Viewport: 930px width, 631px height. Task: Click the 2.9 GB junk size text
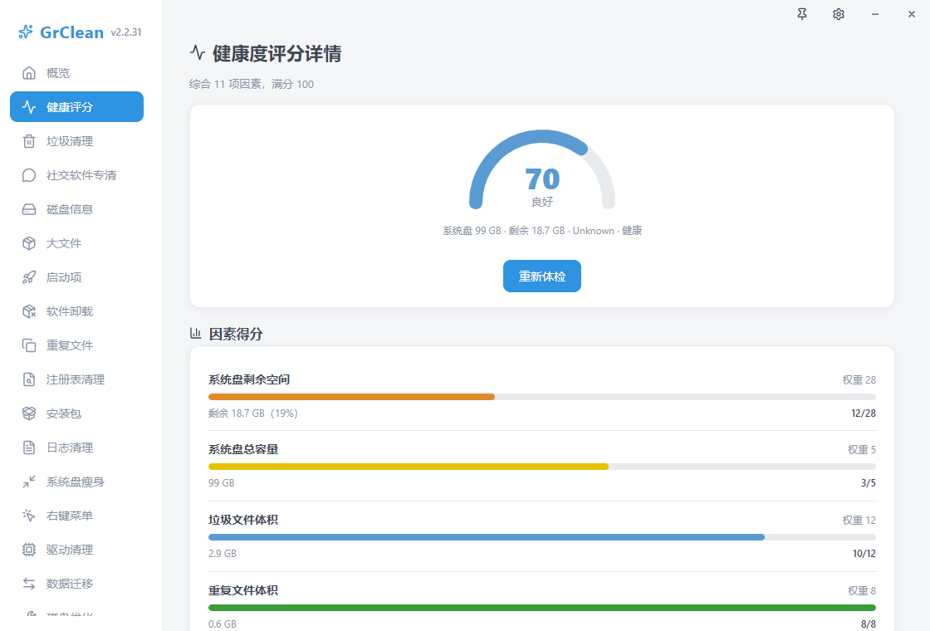(x=223, y=554)
